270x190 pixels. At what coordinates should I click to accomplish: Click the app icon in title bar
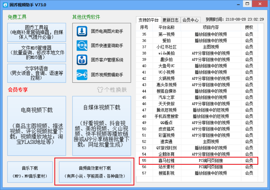tap(5, 5)
